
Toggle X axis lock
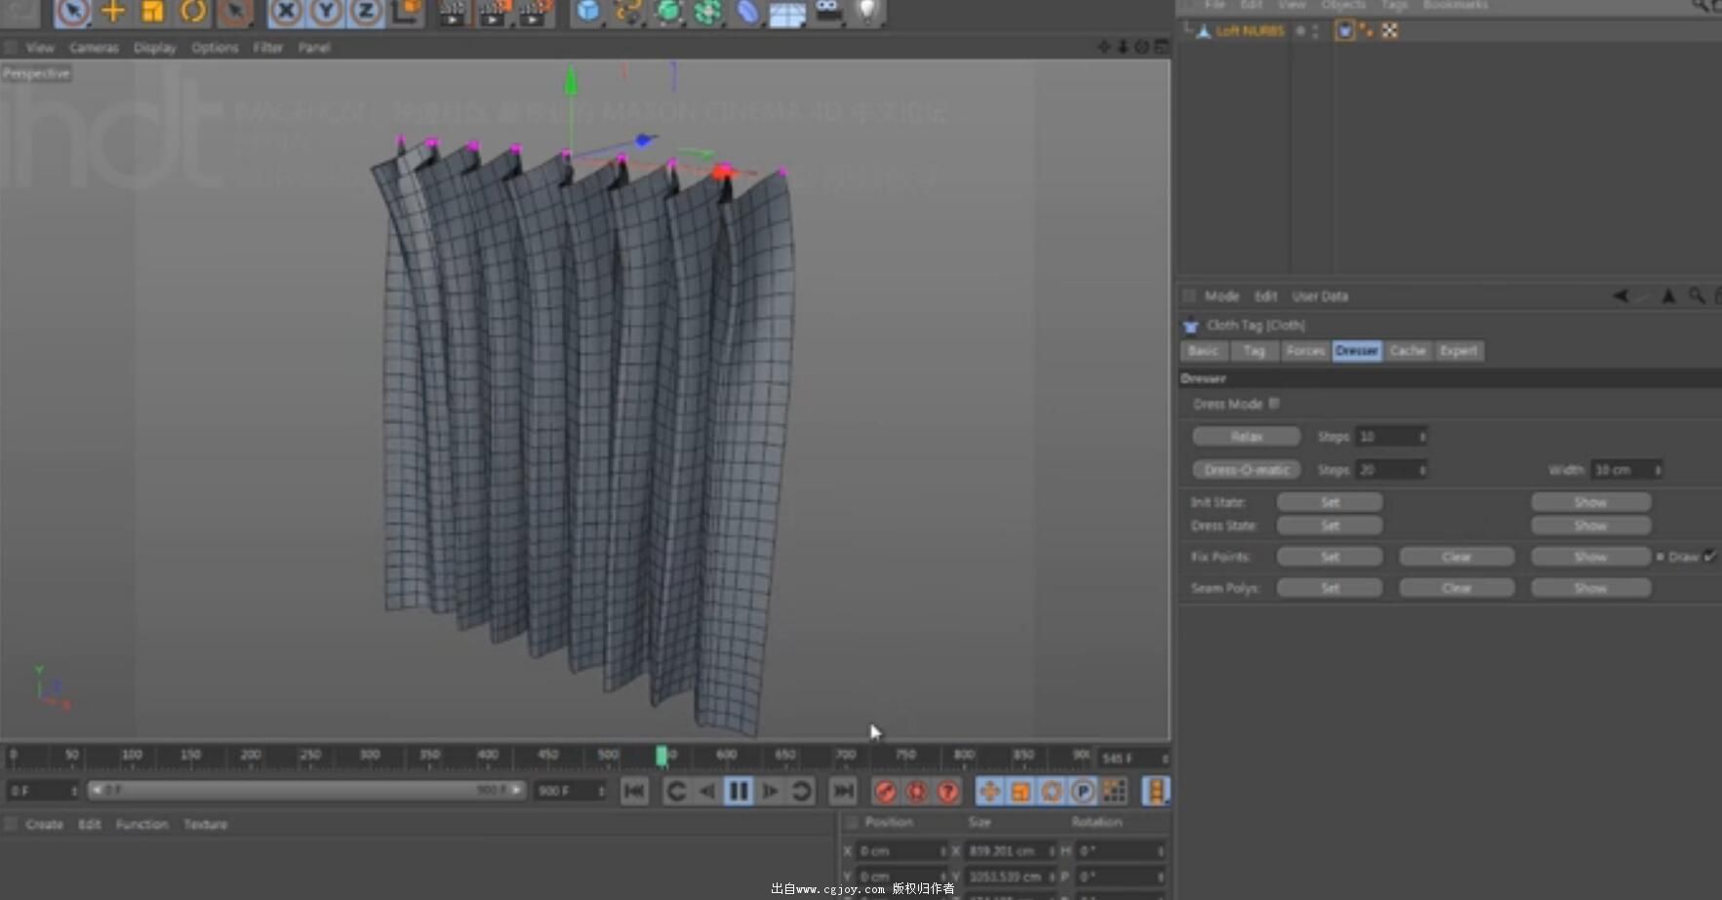point(285,11)
